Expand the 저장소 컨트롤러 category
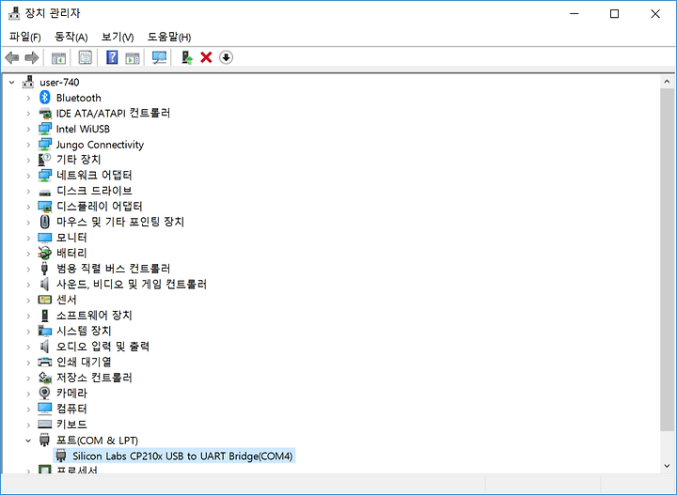This screenshot has width=677, height=495. [x=28, y=378]
